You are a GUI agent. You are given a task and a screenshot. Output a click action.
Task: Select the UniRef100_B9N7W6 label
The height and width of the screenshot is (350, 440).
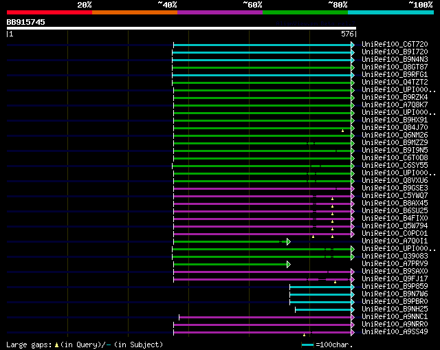[x=395, y=294]
